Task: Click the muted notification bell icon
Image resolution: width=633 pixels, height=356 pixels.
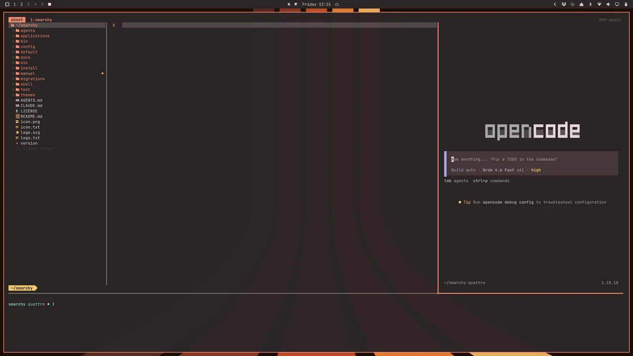Action: (x=289, y=4)
